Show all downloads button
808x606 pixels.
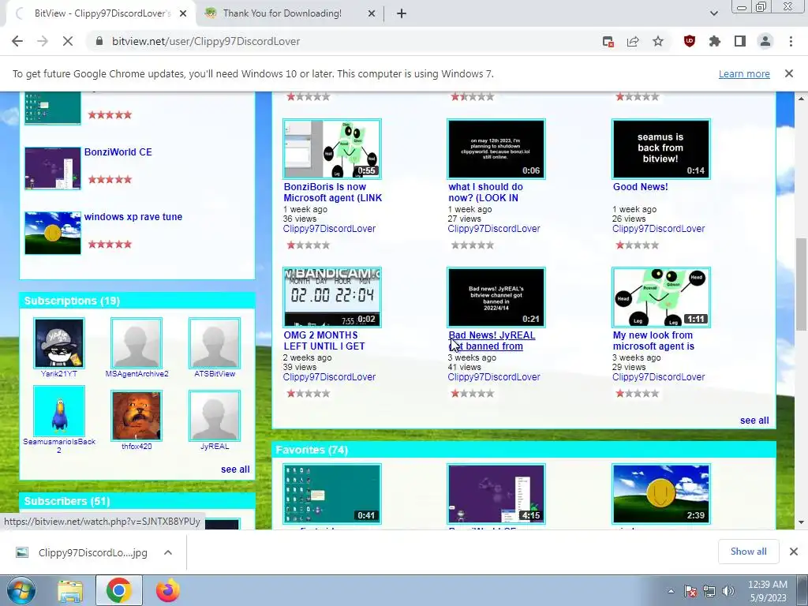coord(748,552)
